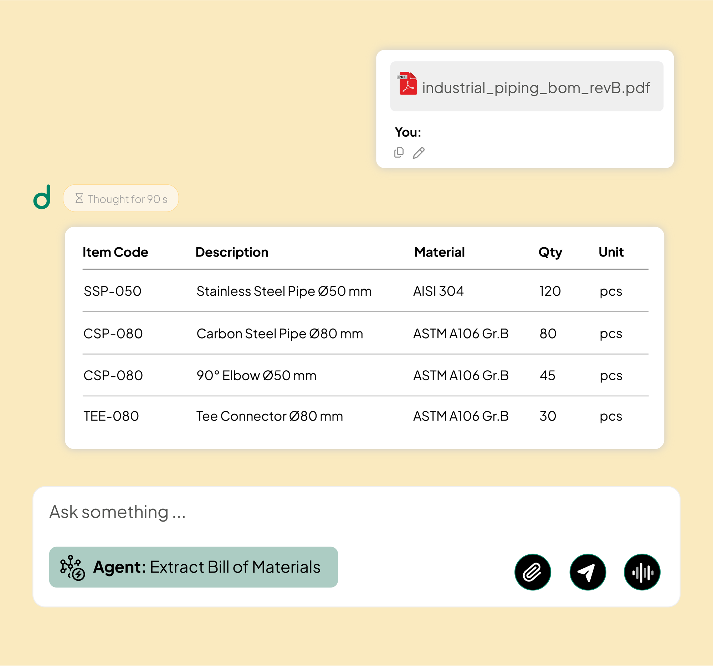
Task: Open the industrial_piping_bom_revB.pdf attachment
Action: tap(527, 86)
